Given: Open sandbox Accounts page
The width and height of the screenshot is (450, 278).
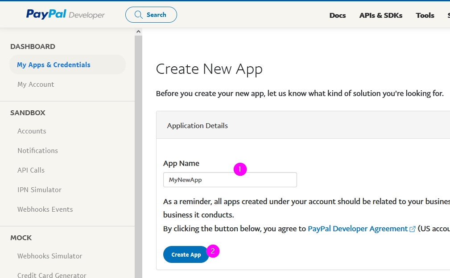Looking at the screenshot, I should point(32,131).
